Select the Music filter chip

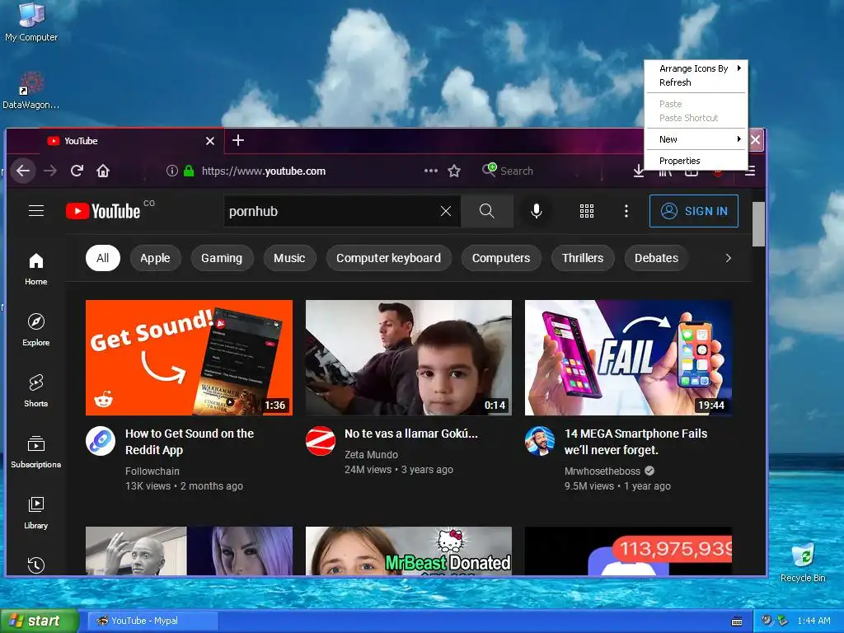(x=289, y=258)
